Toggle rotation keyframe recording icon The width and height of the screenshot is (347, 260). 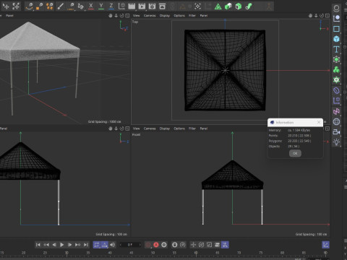(201, 245)
